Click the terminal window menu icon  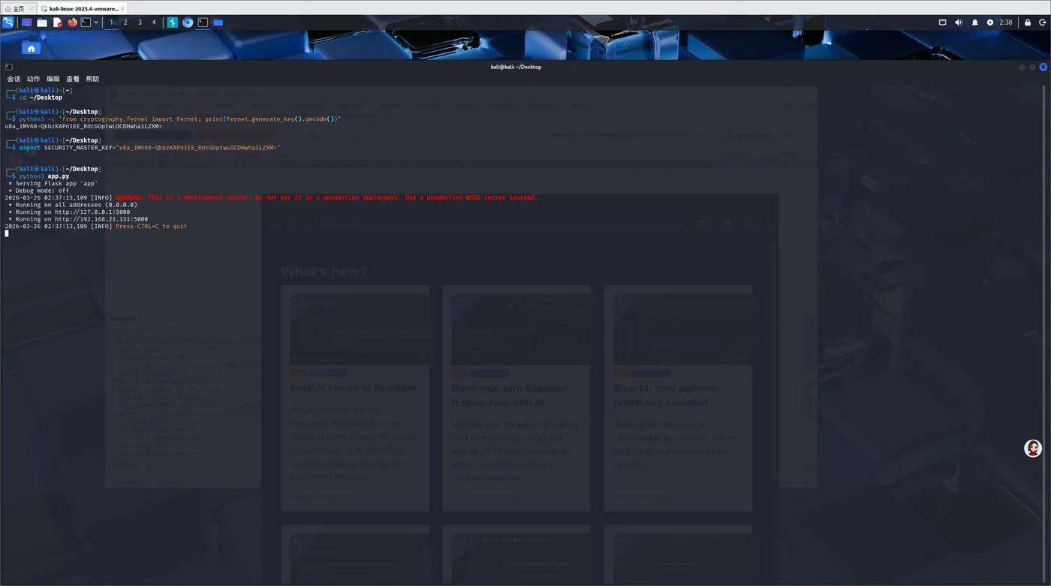click(8, 67)
